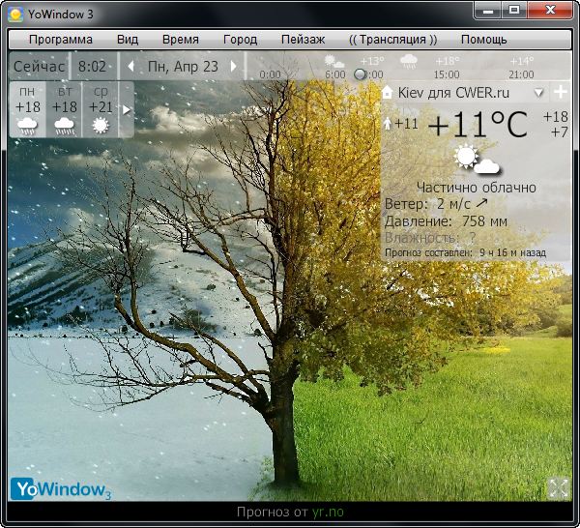Click the home icon beside Kiev location
The height and width of the screenshot is (528, 580).
pos(388,93)
